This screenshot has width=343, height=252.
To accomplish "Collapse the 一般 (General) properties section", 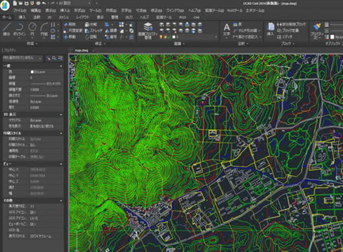I will click(61, 66).
